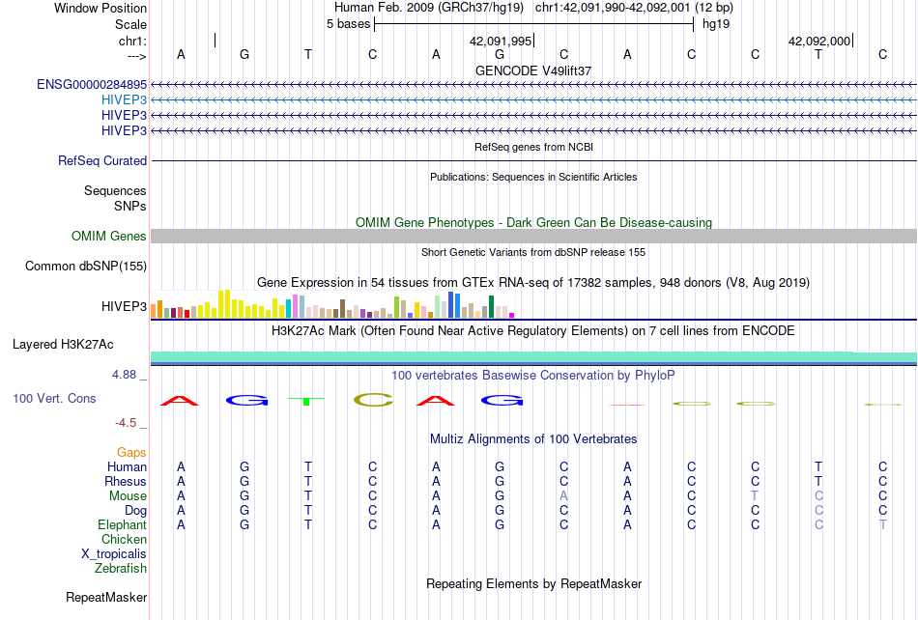Click the Sequences label under Publications
The width and height of the screenshot is (918, 620).
115,190
